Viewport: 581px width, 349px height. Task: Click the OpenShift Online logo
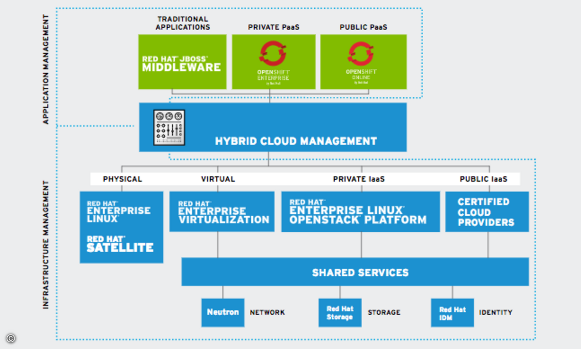point(361,62)
